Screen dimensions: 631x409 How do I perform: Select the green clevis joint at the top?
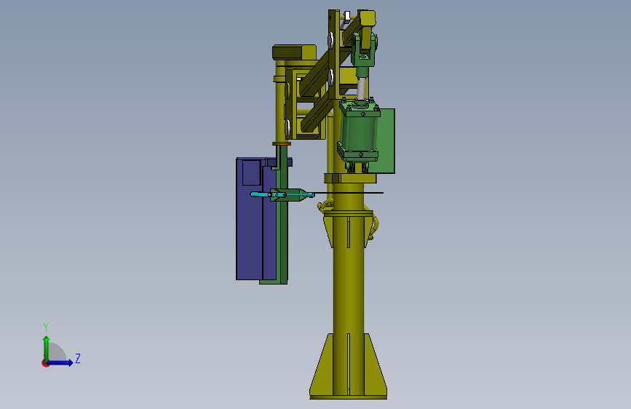363,50
